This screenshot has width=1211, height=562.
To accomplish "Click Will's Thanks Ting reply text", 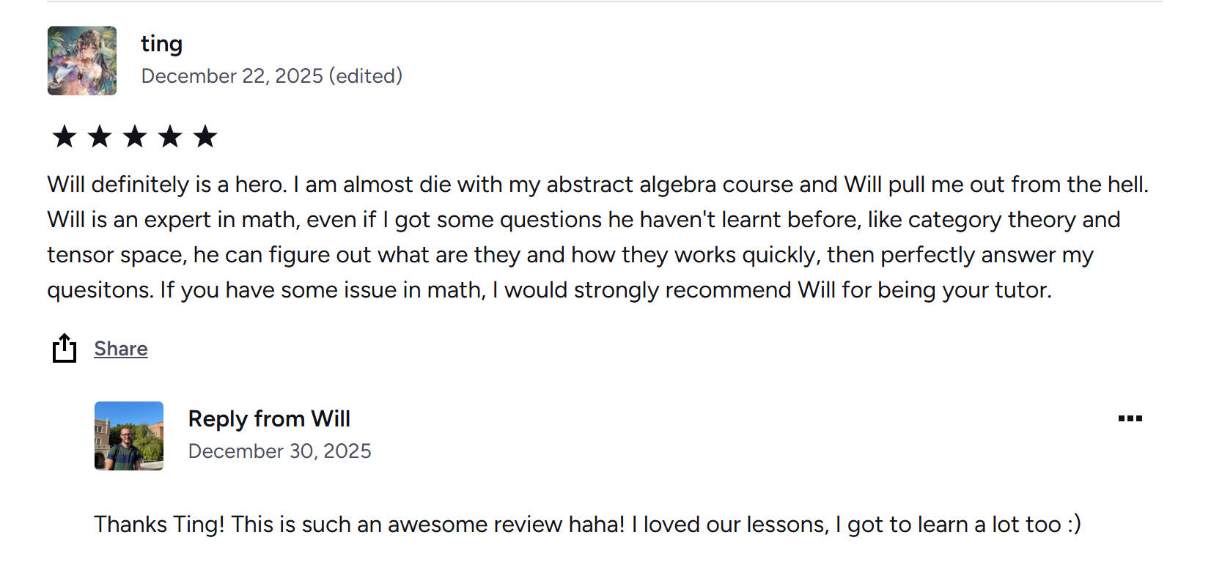I will click(586, 525).
